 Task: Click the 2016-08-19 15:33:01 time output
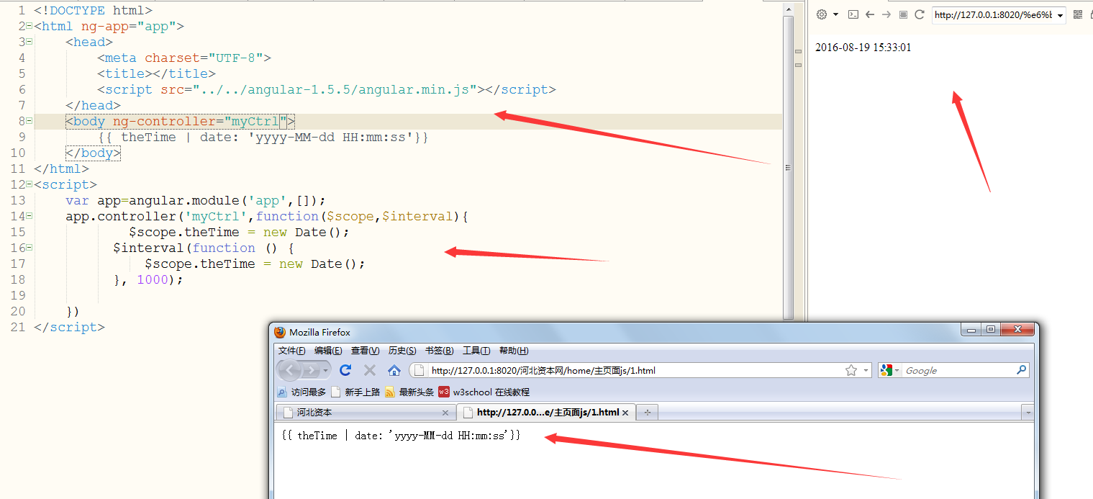pos(863,48)
